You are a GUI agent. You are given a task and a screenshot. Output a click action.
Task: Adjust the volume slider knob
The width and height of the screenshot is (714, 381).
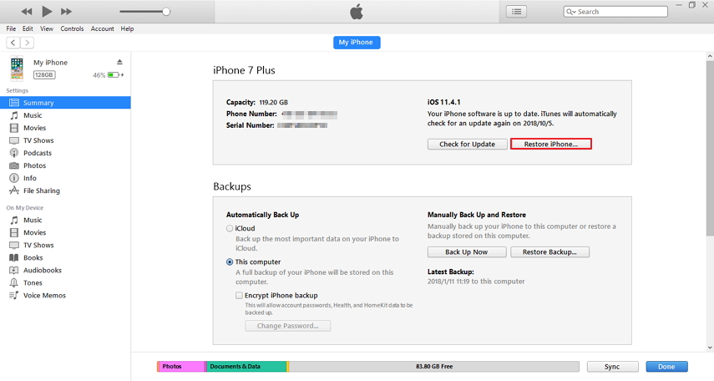pyautogui.click(x=166, y=12)
